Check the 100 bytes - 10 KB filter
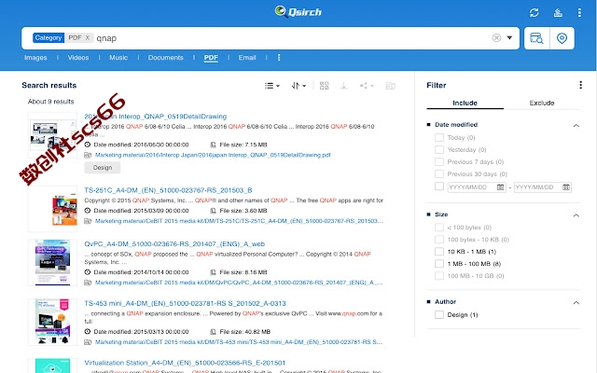 [x=439, y=240]
